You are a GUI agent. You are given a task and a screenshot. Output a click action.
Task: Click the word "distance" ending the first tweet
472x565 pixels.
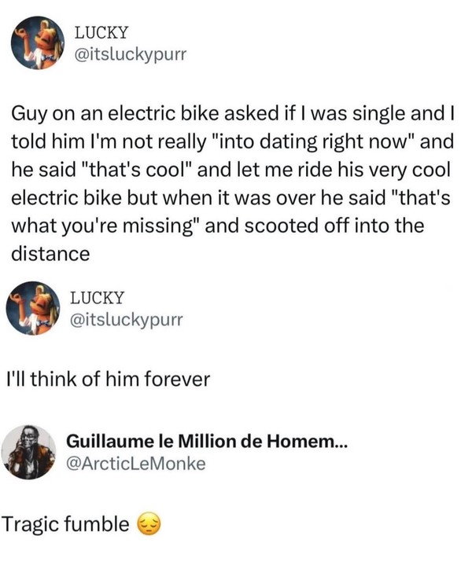coord(49,254)
